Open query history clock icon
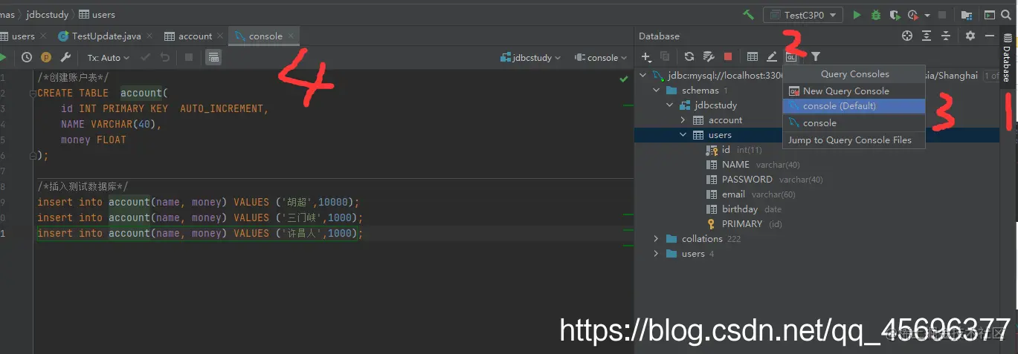Viewport: 1018px width, 354px height. pos(27,57)
